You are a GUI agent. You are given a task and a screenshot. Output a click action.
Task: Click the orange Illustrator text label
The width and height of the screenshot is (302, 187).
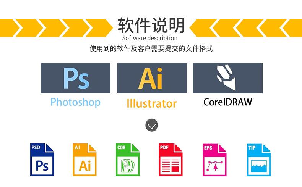click(152, 103)
